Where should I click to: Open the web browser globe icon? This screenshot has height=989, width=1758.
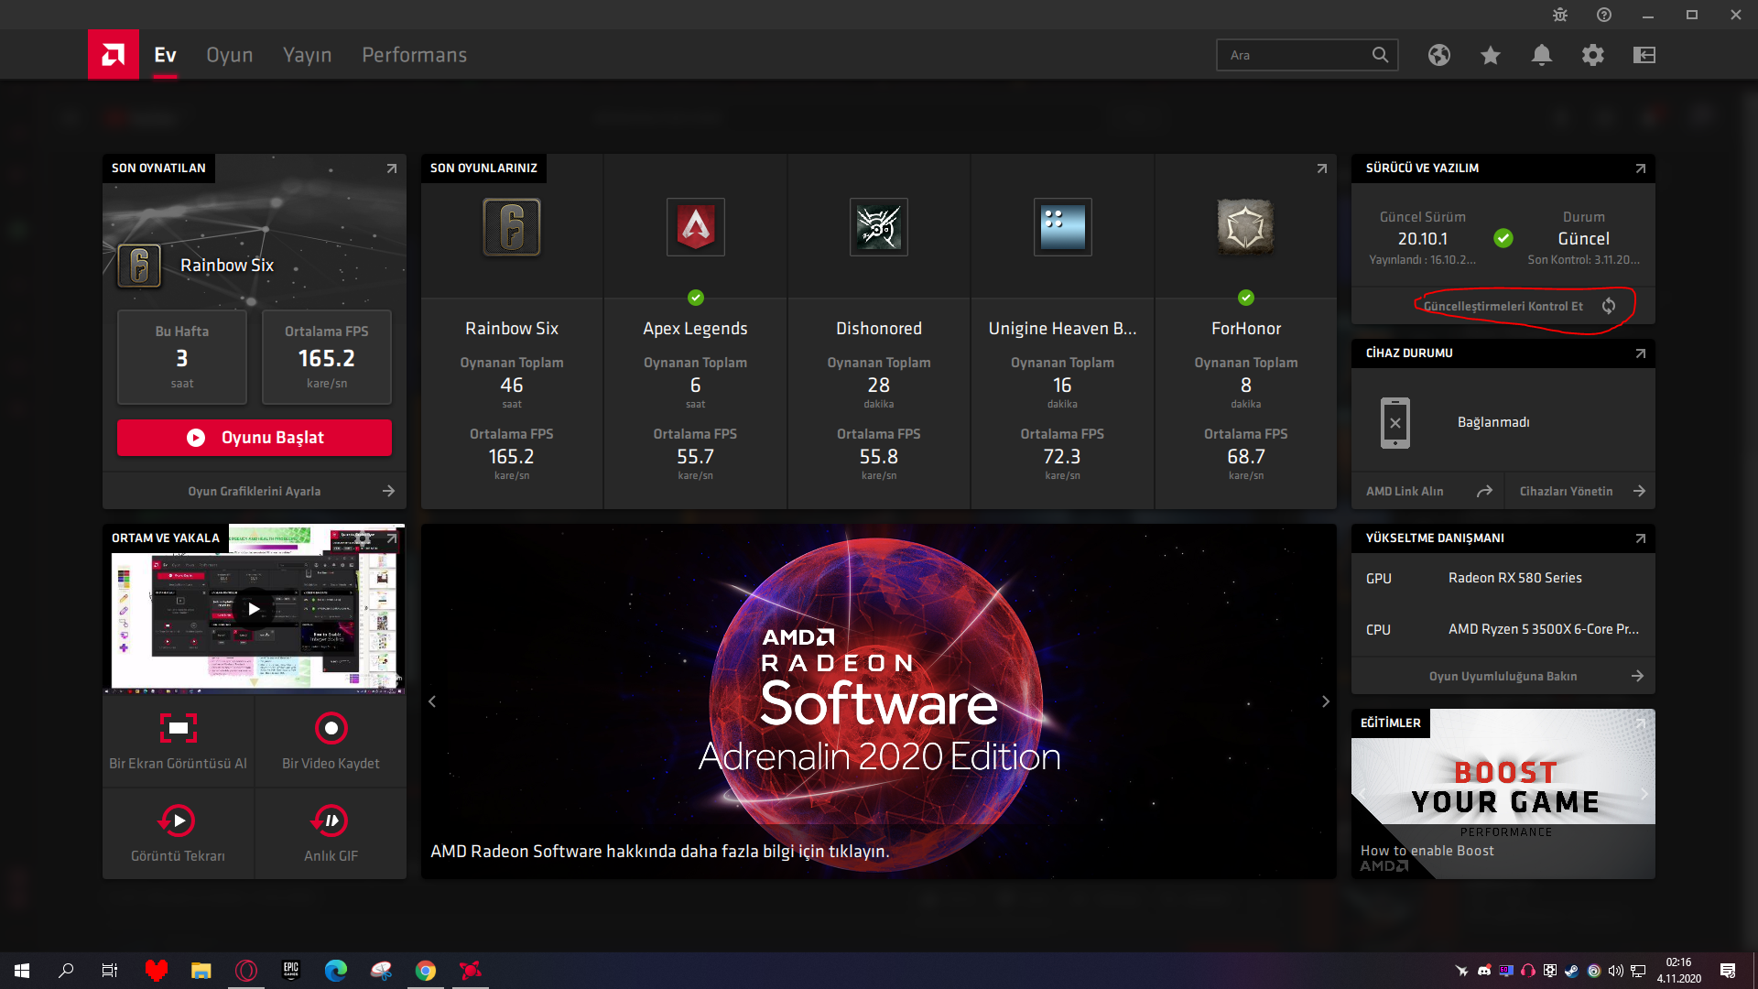tap(1439, 55)
